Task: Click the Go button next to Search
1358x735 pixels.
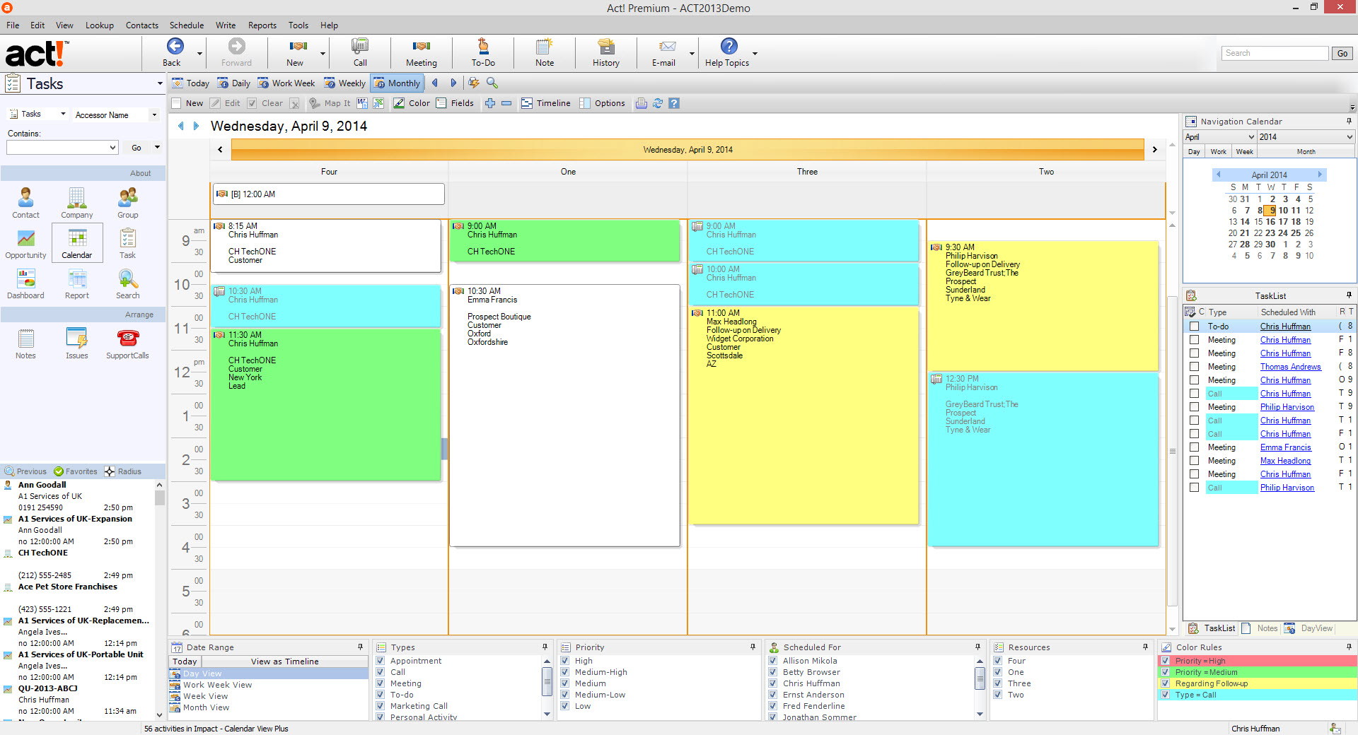Action: coord(1342,53)
